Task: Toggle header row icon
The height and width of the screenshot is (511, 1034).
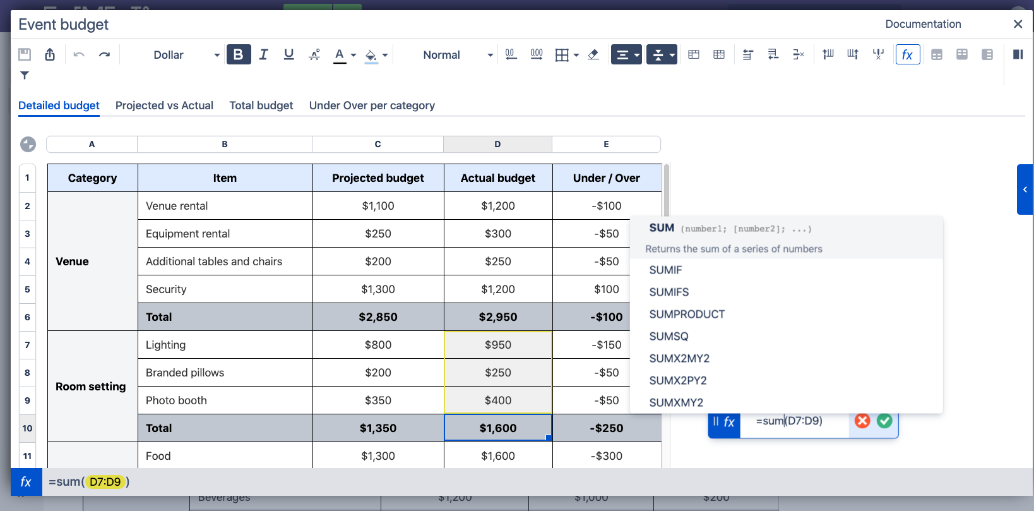Action: click(937, 54)
